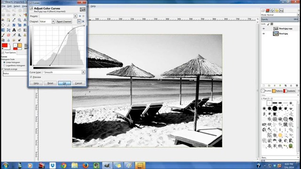
Task: Click the Radius field in Tool Options
Action: coord(15,73)
